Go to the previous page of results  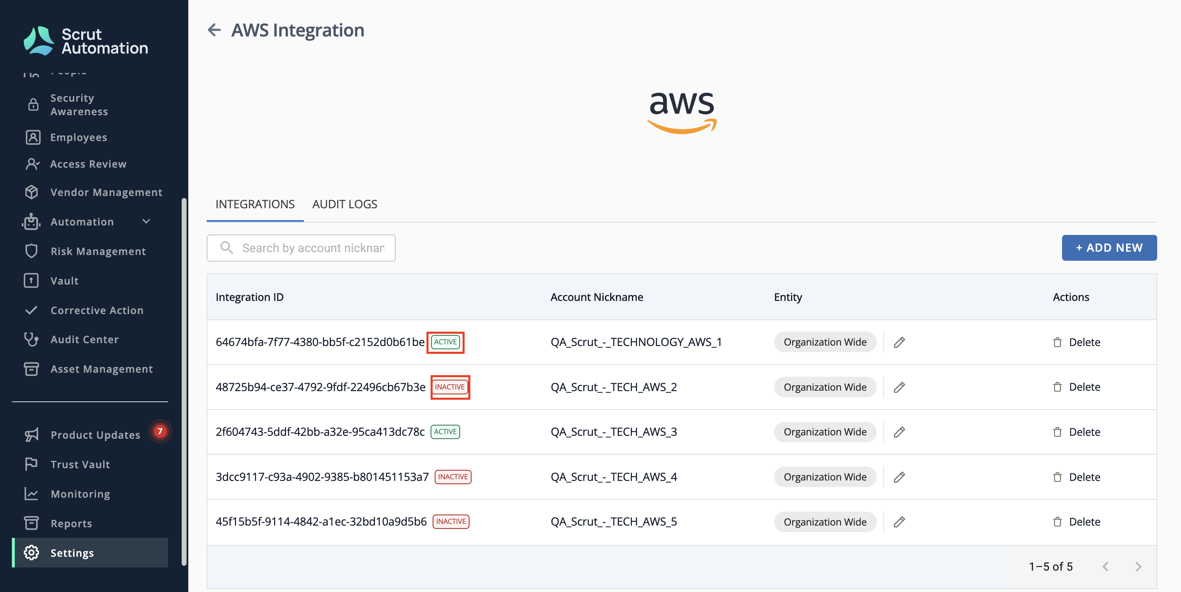[1106, 567]
